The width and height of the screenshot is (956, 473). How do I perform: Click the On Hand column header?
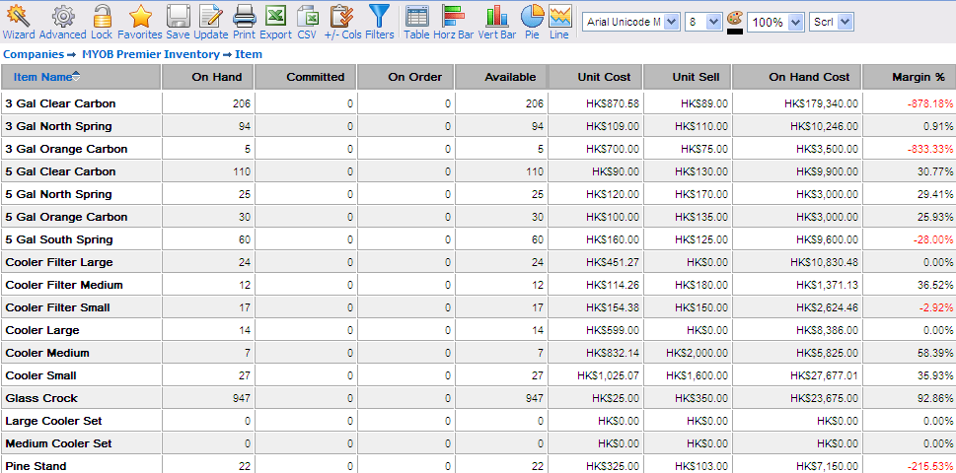tap(208, 77)
